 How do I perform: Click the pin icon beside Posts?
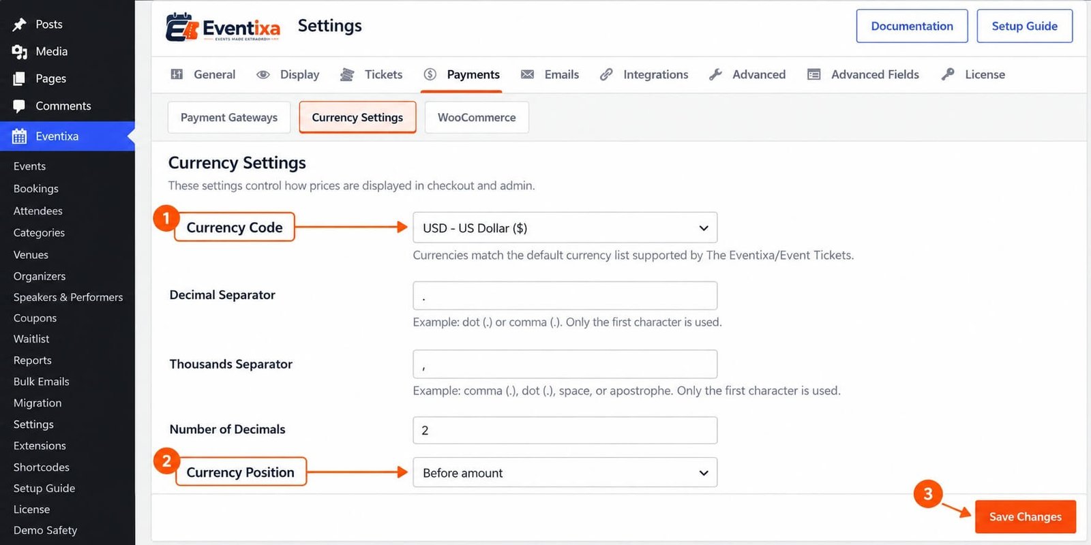pos(19,25)
